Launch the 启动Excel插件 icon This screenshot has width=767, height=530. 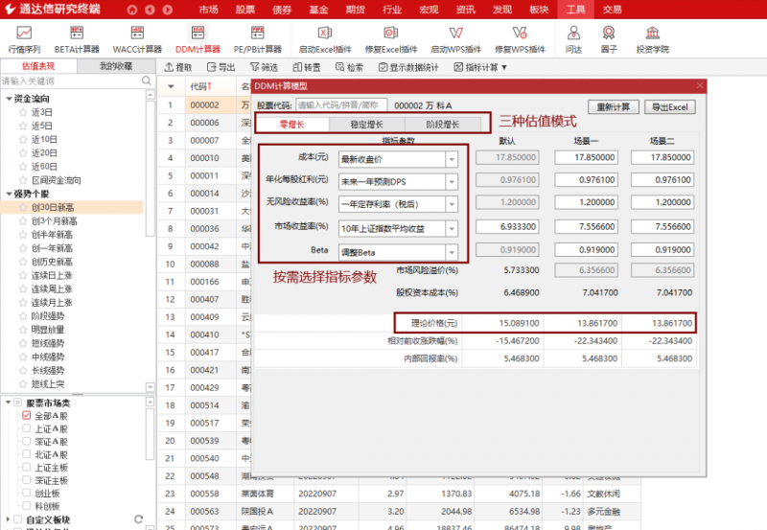325,39
